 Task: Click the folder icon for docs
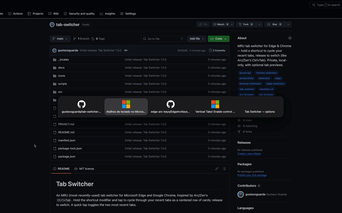[x=55, y=68]
